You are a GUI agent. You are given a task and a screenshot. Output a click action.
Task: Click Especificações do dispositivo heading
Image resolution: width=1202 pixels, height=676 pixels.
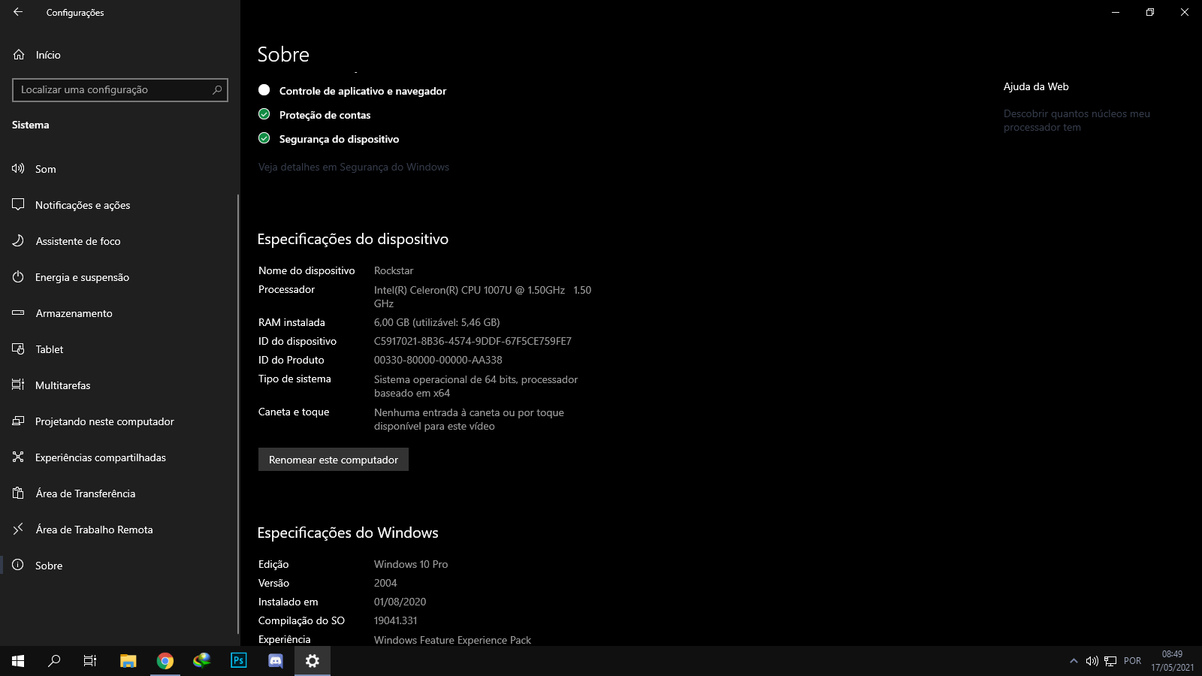tap(352, 239)
